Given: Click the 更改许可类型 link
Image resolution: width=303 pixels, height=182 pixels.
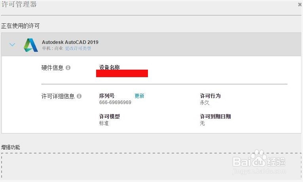Looking at the screenshot, I should (x=78, y=49).
